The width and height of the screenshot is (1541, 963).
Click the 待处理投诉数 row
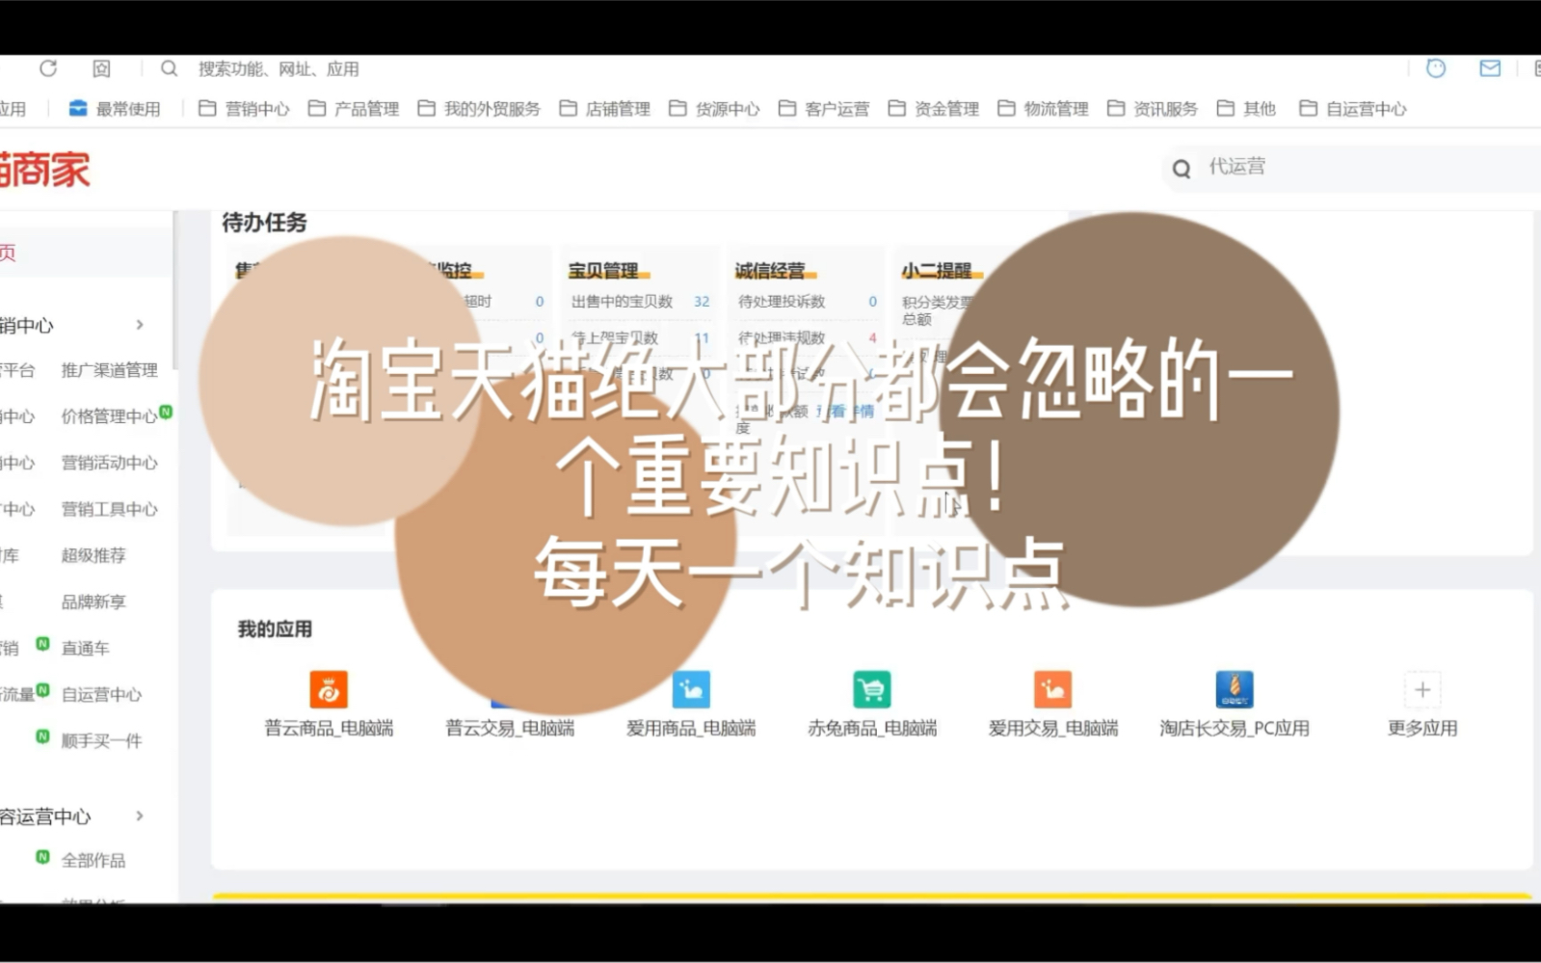point(808,302)
